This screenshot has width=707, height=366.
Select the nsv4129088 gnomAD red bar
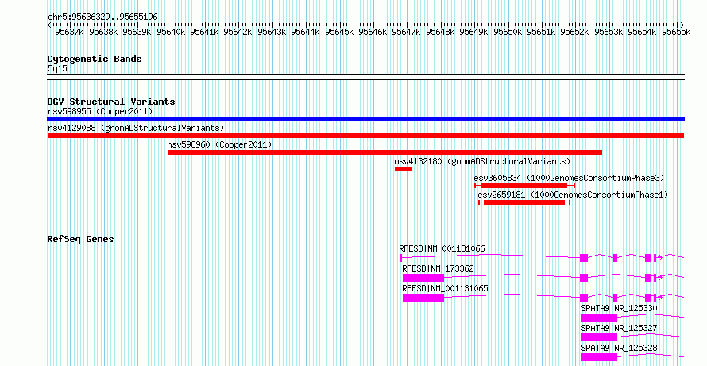pyautogui.click(x=365, y=136)
